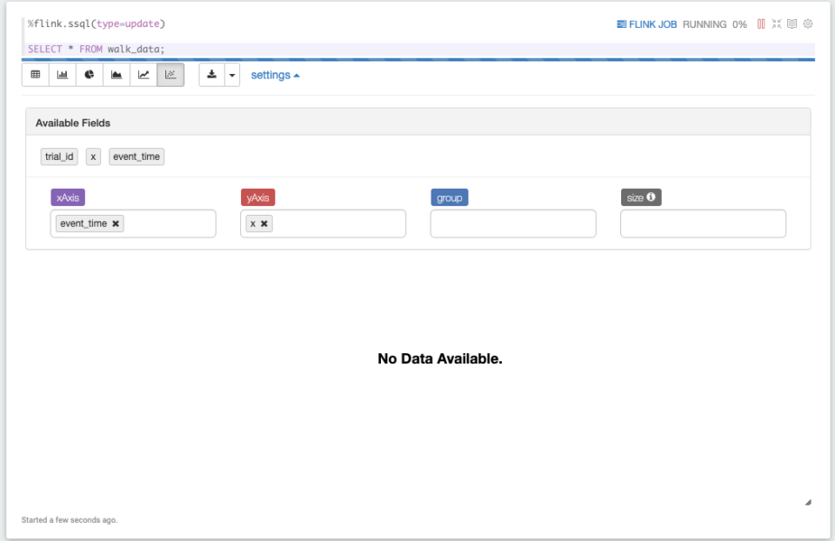Show the pie chart visualization
The image size is (835, 541).
point(89,74)
